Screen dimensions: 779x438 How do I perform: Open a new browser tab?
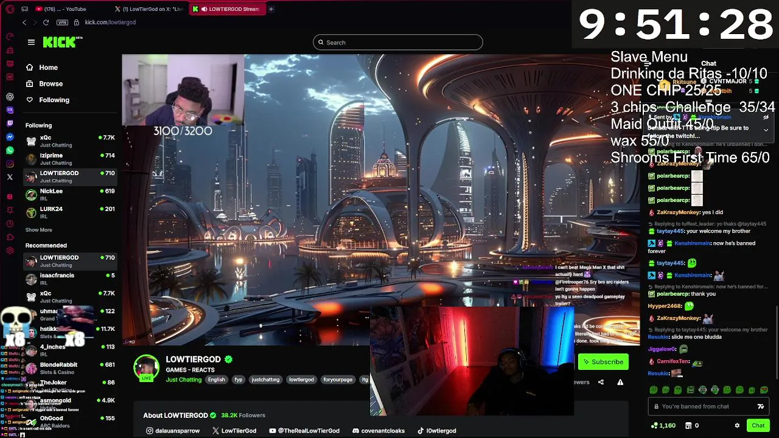point(271,9)
